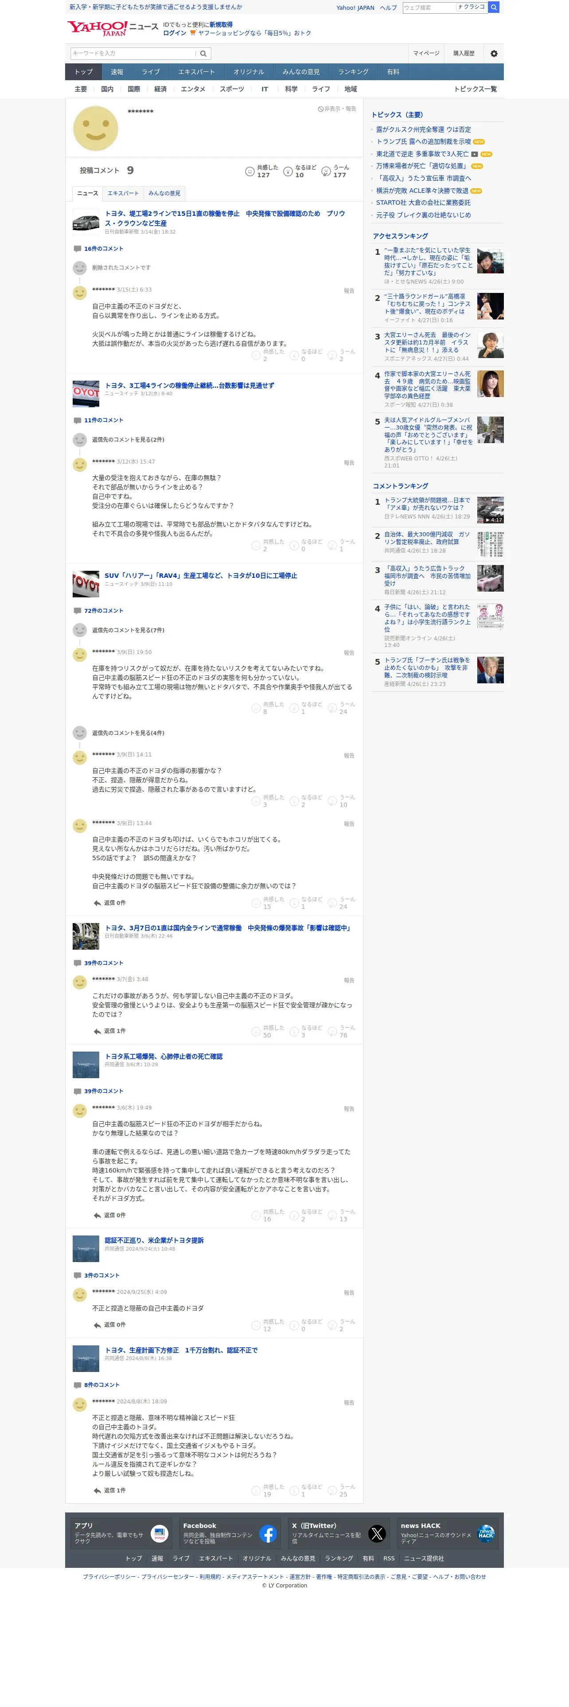Click the reply arrow on 2024/9/25 comment
The height and width of the screenshot is (1707, 569).
97,1325
